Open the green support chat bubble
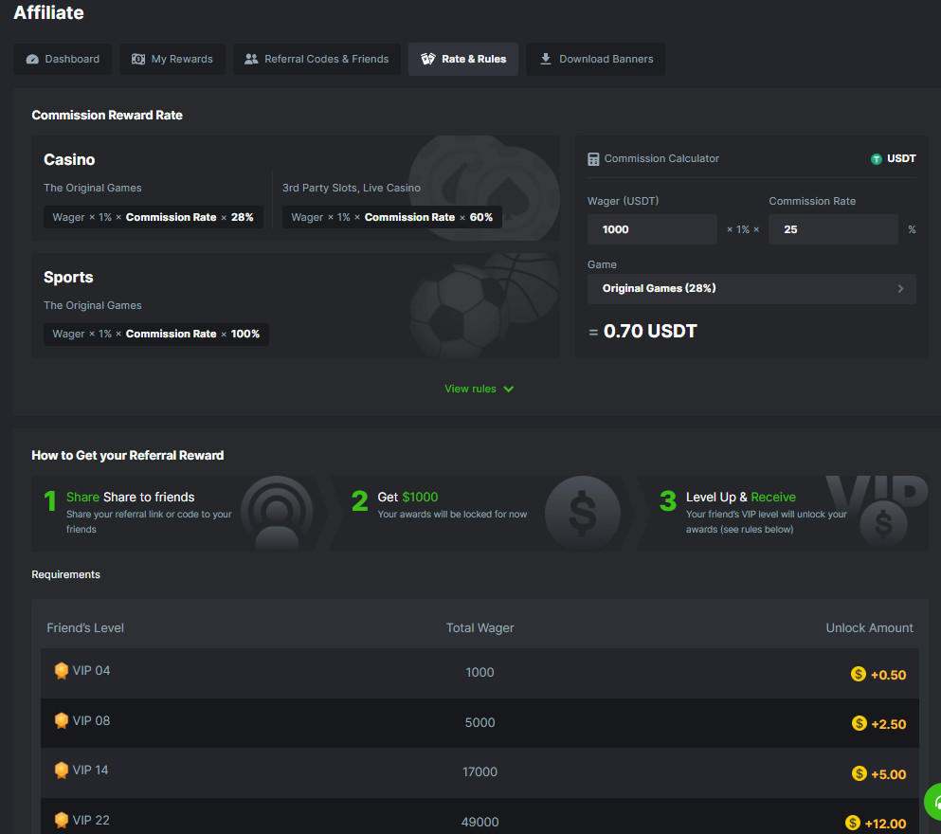941x834 pixels. [x=933, y=802]
